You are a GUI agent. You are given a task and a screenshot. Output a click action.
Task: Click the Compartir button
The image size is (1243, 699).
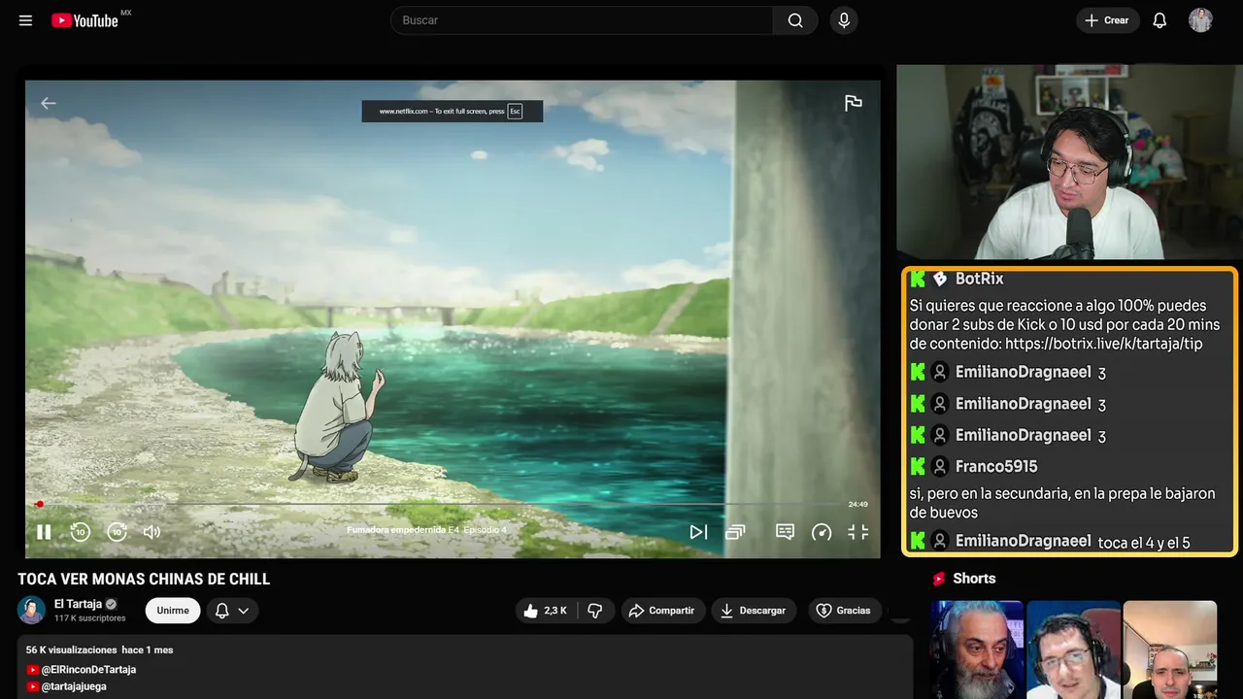663,611
